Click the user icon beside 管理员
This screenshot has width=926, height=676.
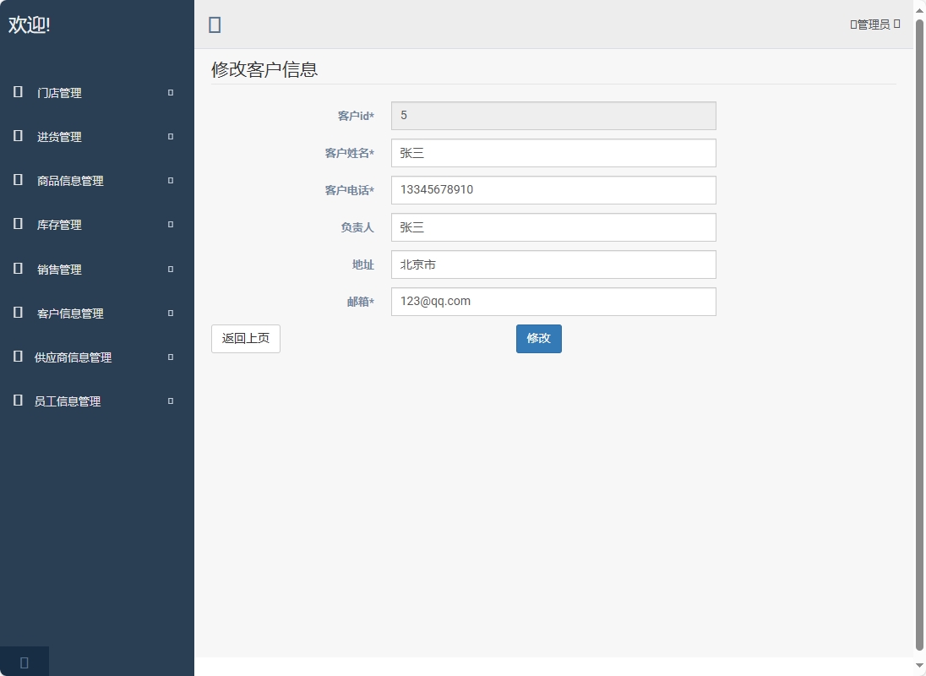(x=852, y=24)
